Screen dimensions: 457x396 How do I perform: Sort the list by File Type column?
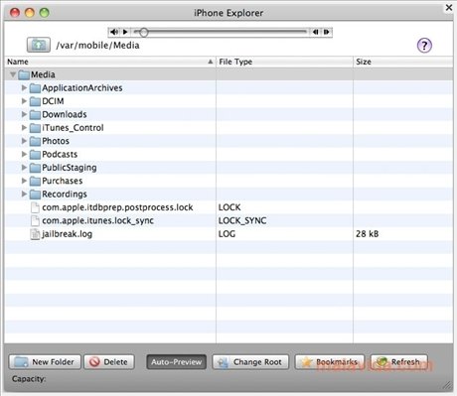coord(284,62)
